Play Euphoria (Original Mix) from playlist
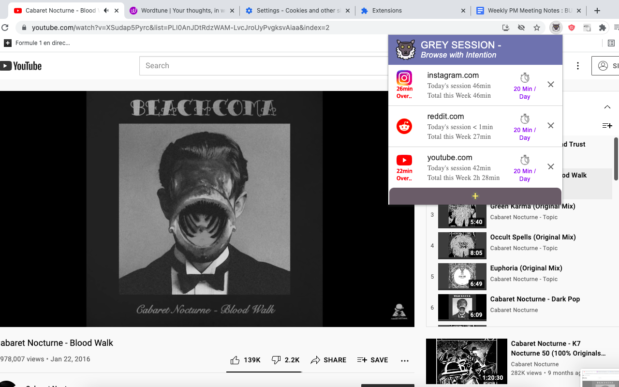The image size is (619, 387). coord(526,268)
